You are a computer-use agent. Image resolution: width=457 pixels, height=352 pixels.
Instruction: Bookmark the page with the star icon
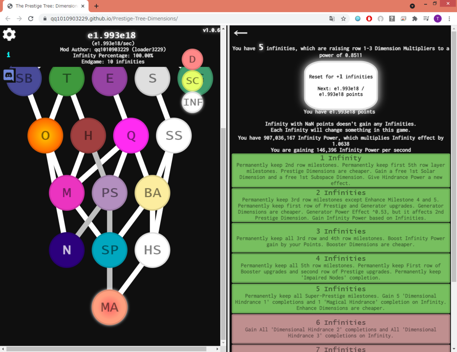click(343, 18)
